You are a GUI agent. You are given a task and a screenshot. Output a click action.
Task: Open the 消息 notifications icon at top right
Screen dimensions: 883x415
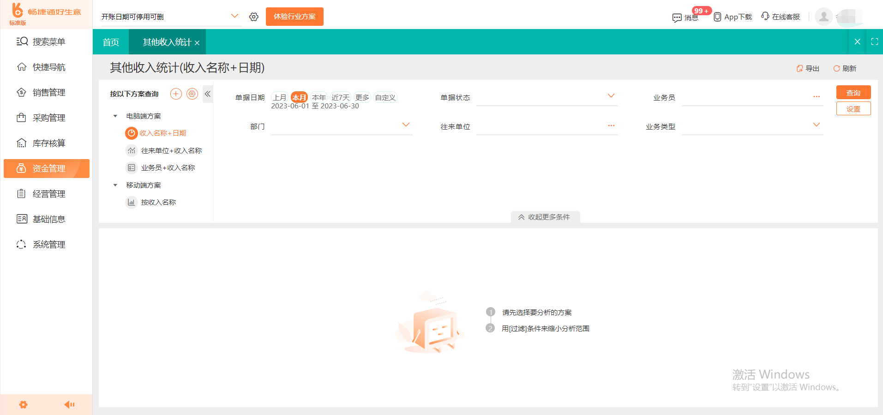tap(686, 17)
